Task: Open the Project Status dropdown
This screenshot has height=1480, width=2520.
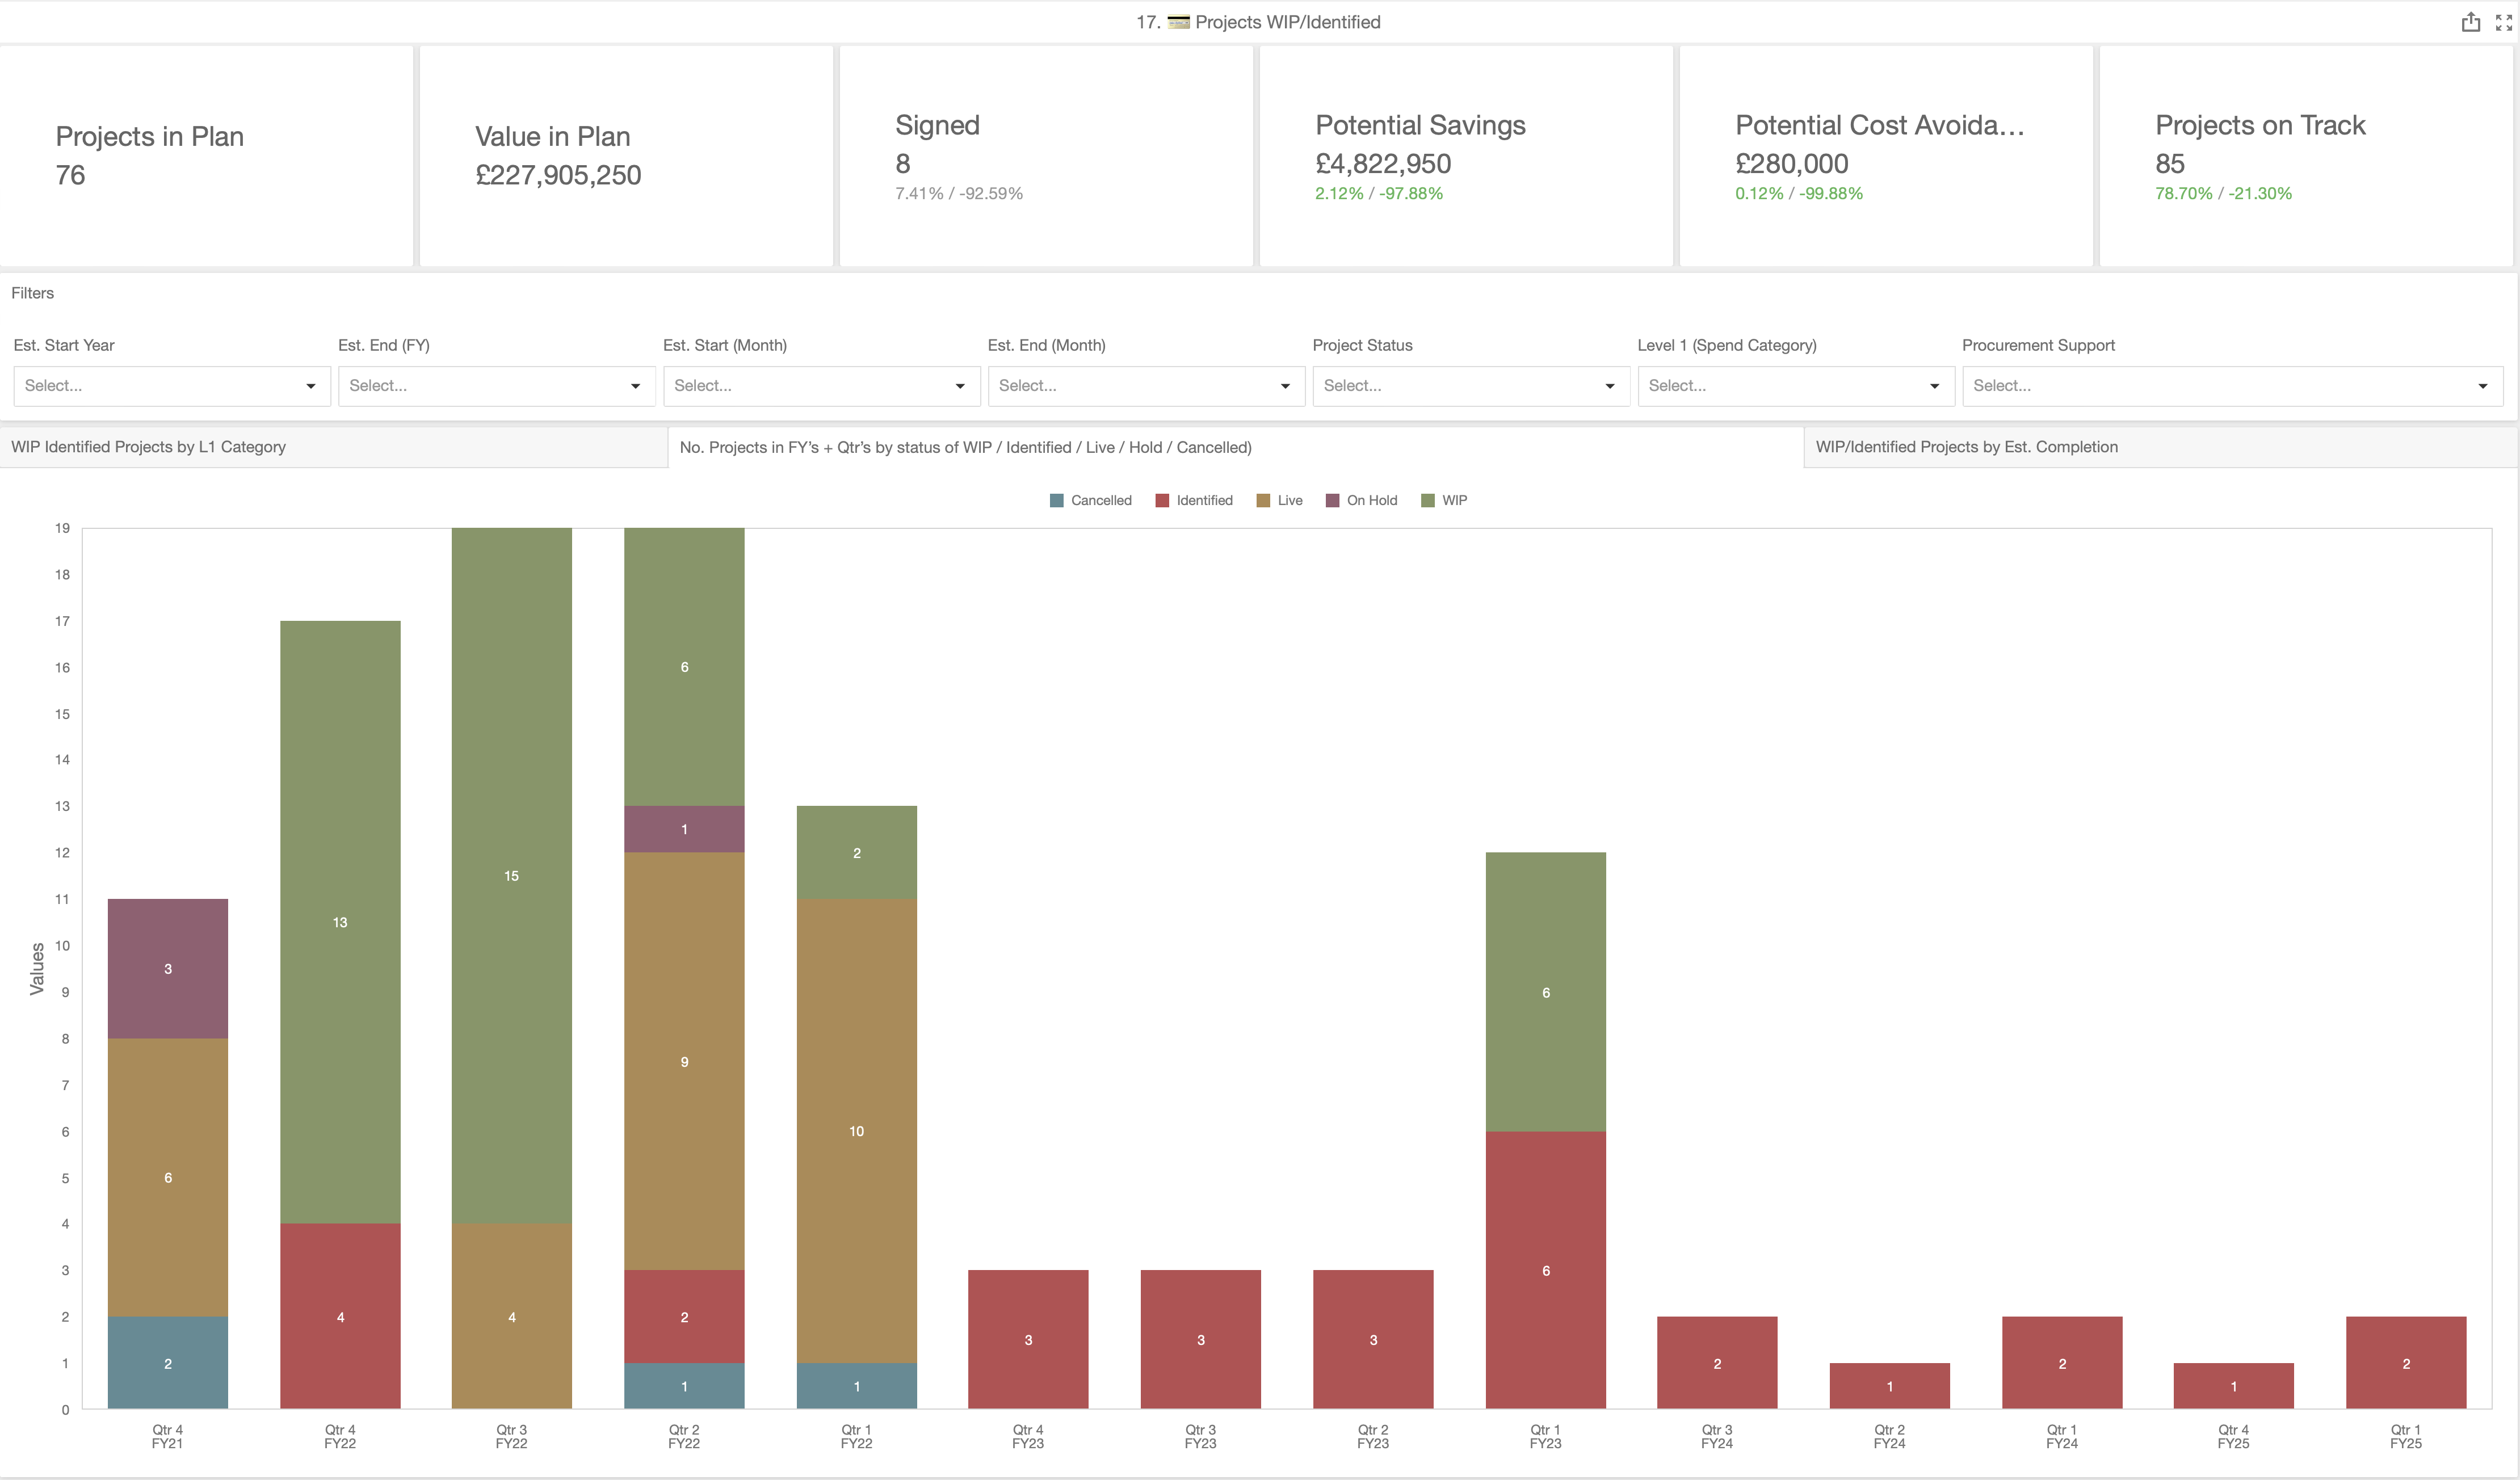Action: 1470,386
